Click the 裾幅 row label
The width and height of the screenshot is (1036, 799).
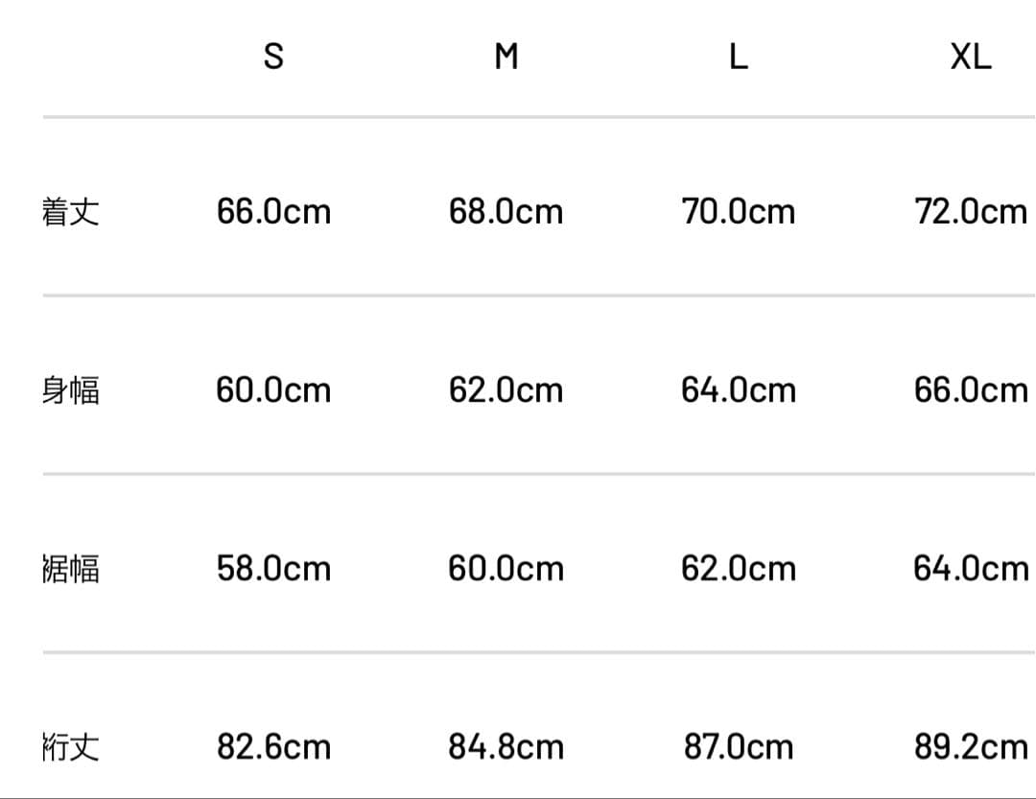click(70, 569)
